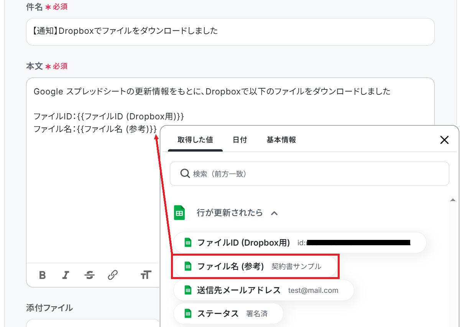The image size is (460, 327).
Task: Collapse the 行が更新されたら section chevron
Action: click(274, 213)
